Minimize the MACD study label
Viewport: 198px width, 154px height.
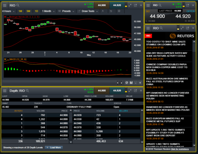click(8, 59)
